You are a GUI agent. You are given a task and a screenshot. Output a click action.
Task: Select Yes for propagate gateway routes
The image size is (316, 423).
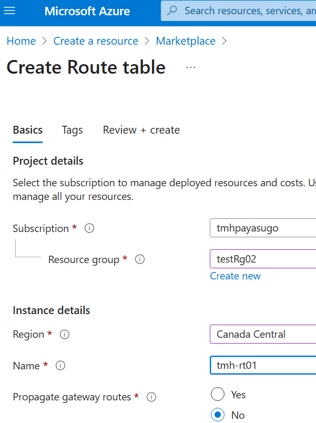coord(218,395)
